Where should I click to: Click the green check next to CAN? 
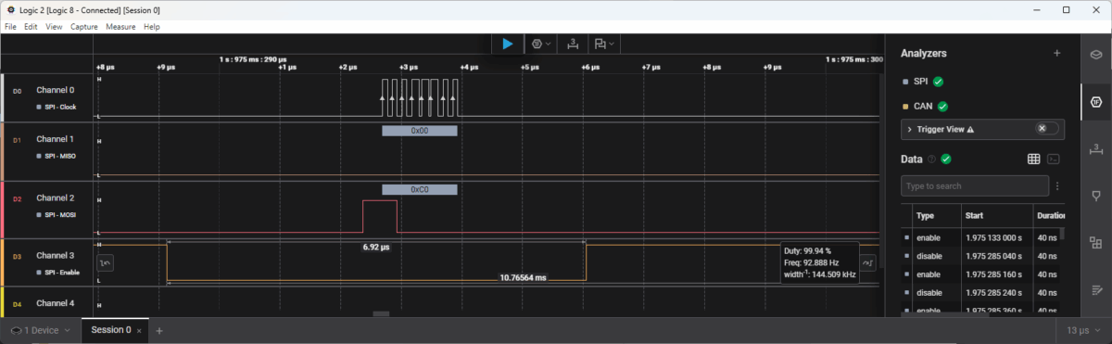pyautogui.click(x=942, y=106)
